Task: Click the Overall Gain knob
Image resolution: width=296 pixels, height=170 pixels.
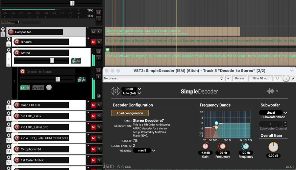Action: [x=273, y=147]
